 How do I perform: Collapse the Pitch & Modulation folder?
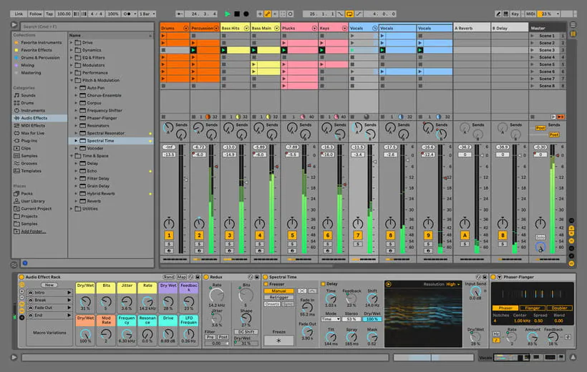pos(73,80)
